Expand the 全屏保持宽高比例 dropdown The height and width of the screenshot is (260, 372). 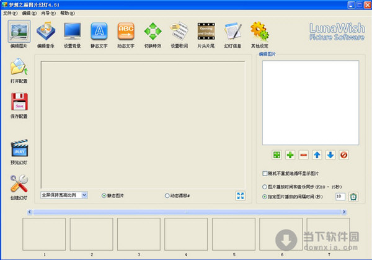pyautogui.click(x=85, y=195)
